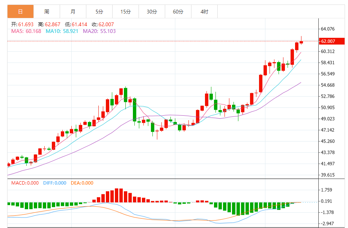Click the MA20 55.103 indicator label
The height and width of the screenshot is (228, 348).
(99, 31)
